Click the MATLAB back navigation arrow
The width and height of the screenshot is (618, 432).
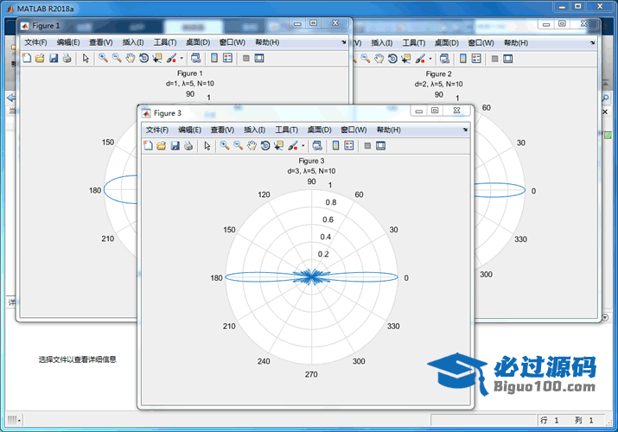11,98
